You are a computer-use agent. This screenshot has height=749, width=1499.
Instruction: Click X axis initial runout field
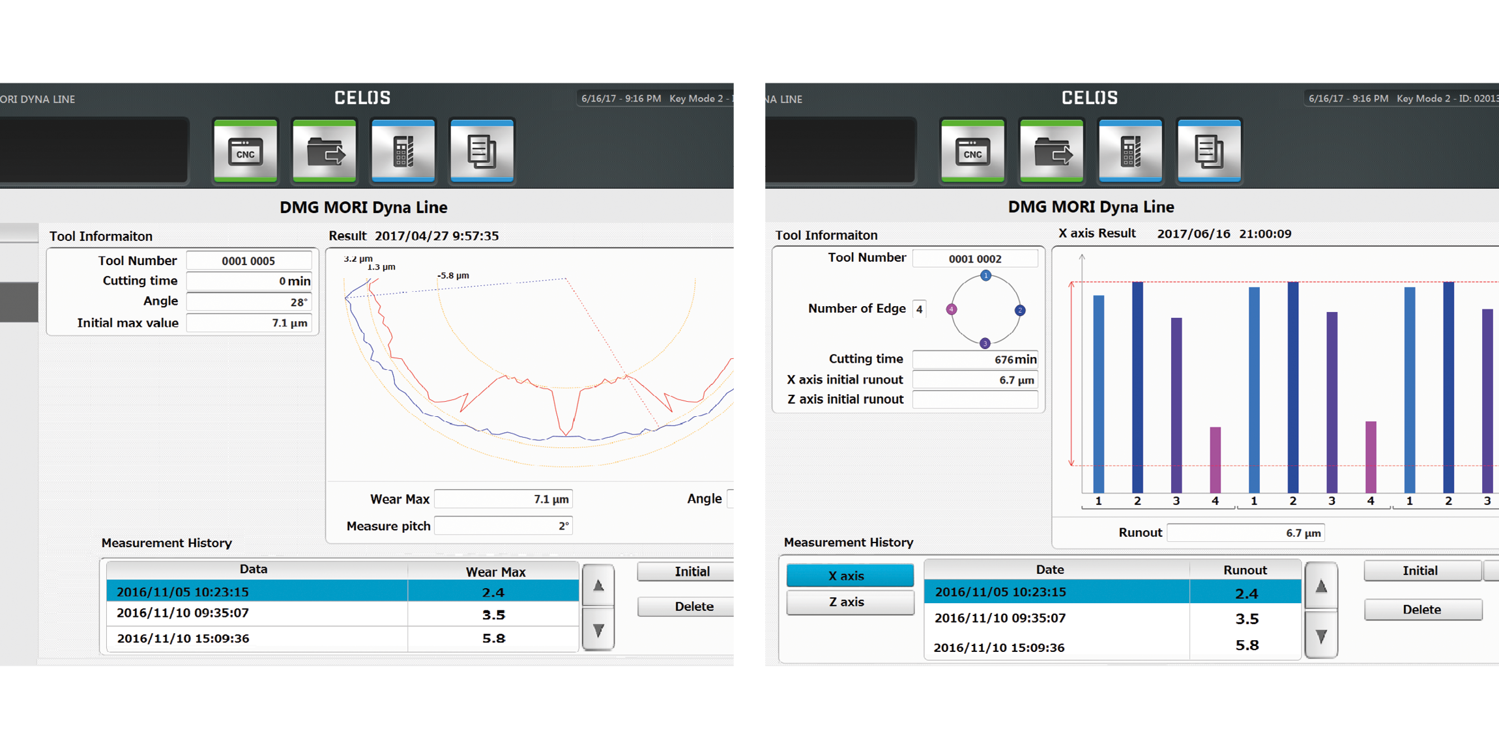coord(975,380)
